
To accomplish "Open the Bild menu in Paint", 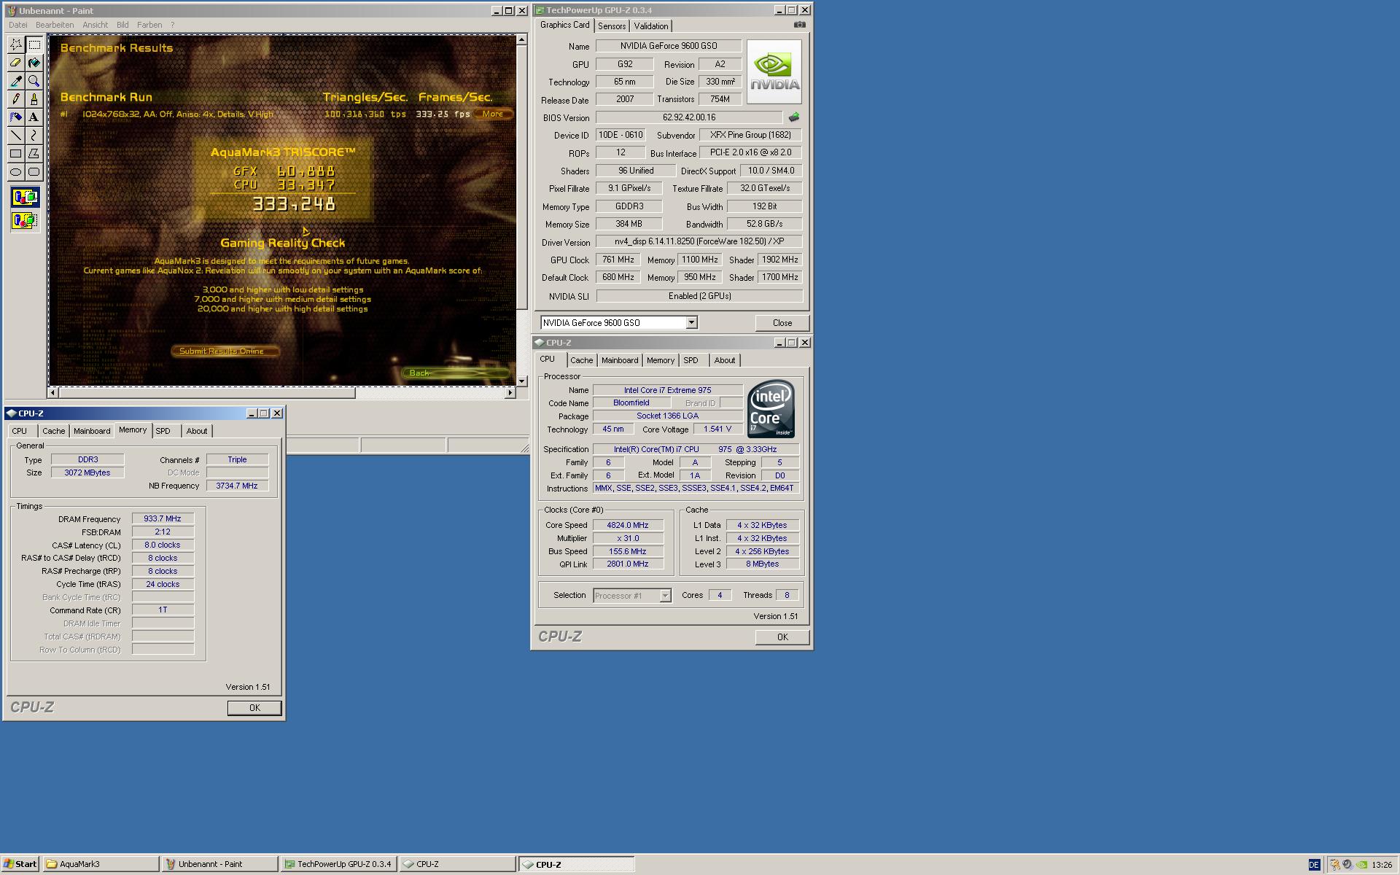I will pos(122,25).
